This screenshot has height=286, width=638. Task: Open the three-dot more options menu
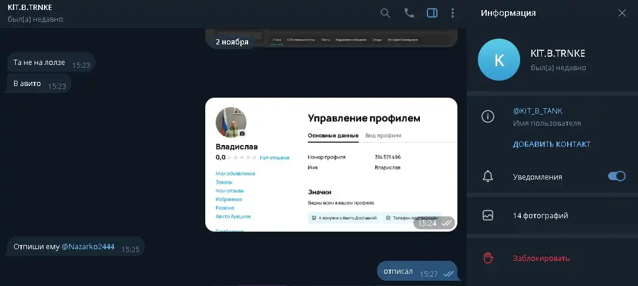[453, 13]
